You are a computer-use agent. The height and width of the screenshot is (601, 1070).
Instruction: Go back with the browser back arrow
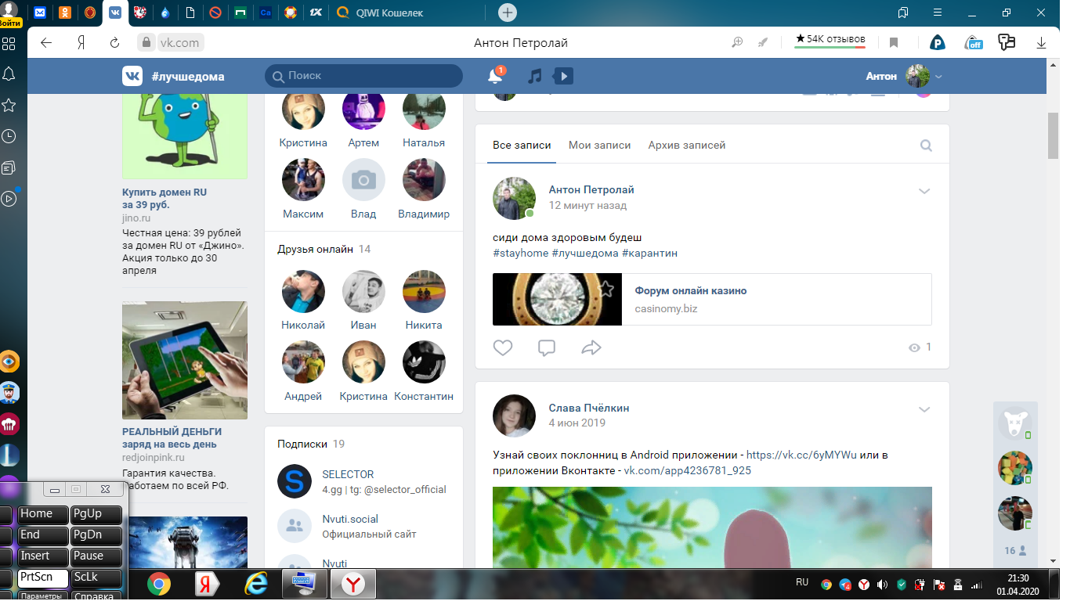click(46, 43)
